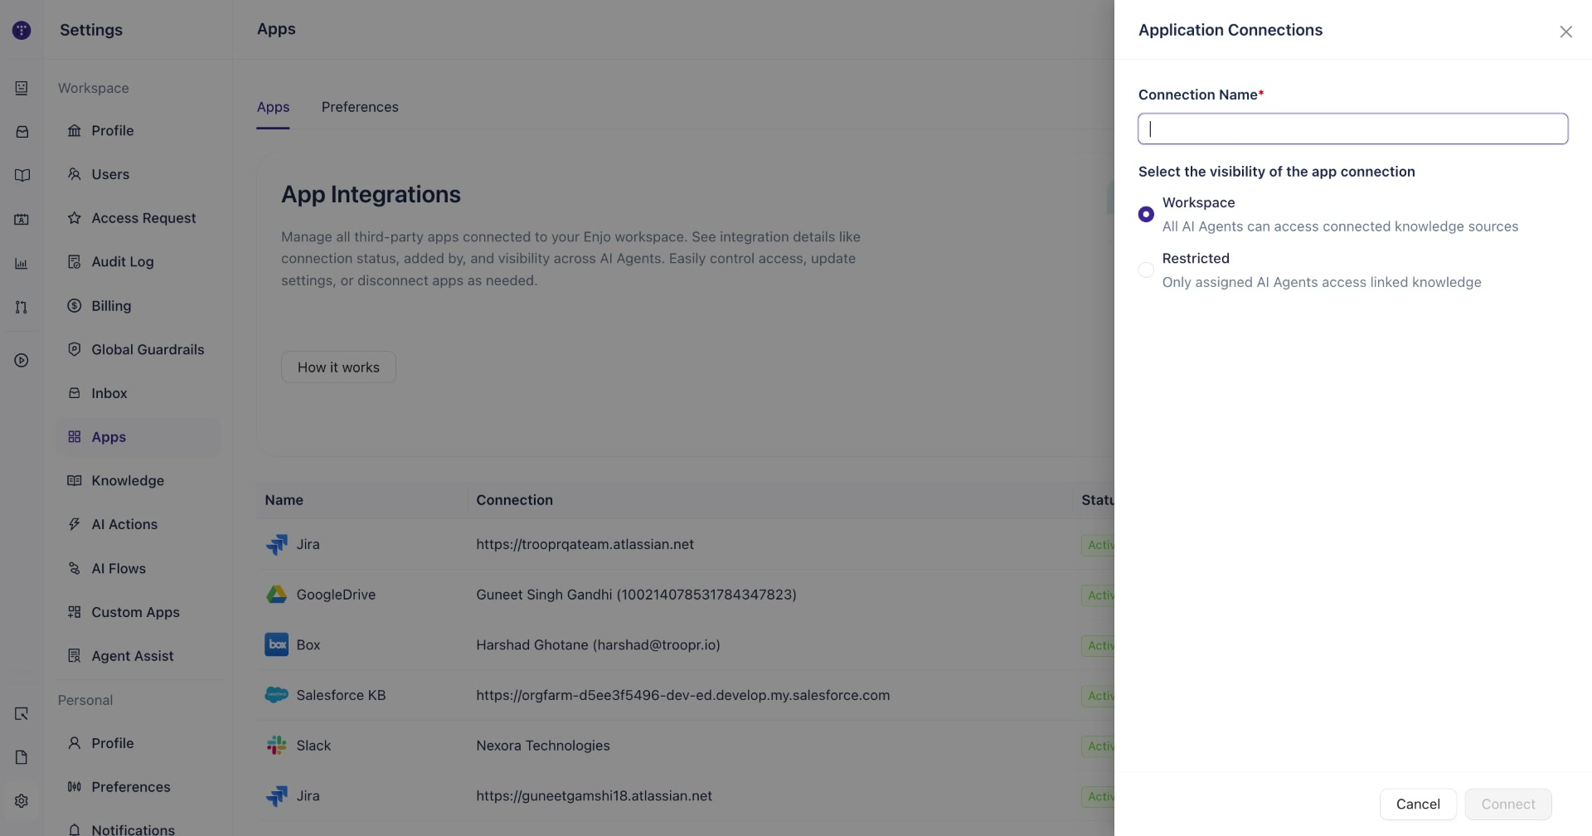Click the Enjo logo icon
This screenshot has height=836, width=1592.
pyautogui.click(x=22, y=31)
